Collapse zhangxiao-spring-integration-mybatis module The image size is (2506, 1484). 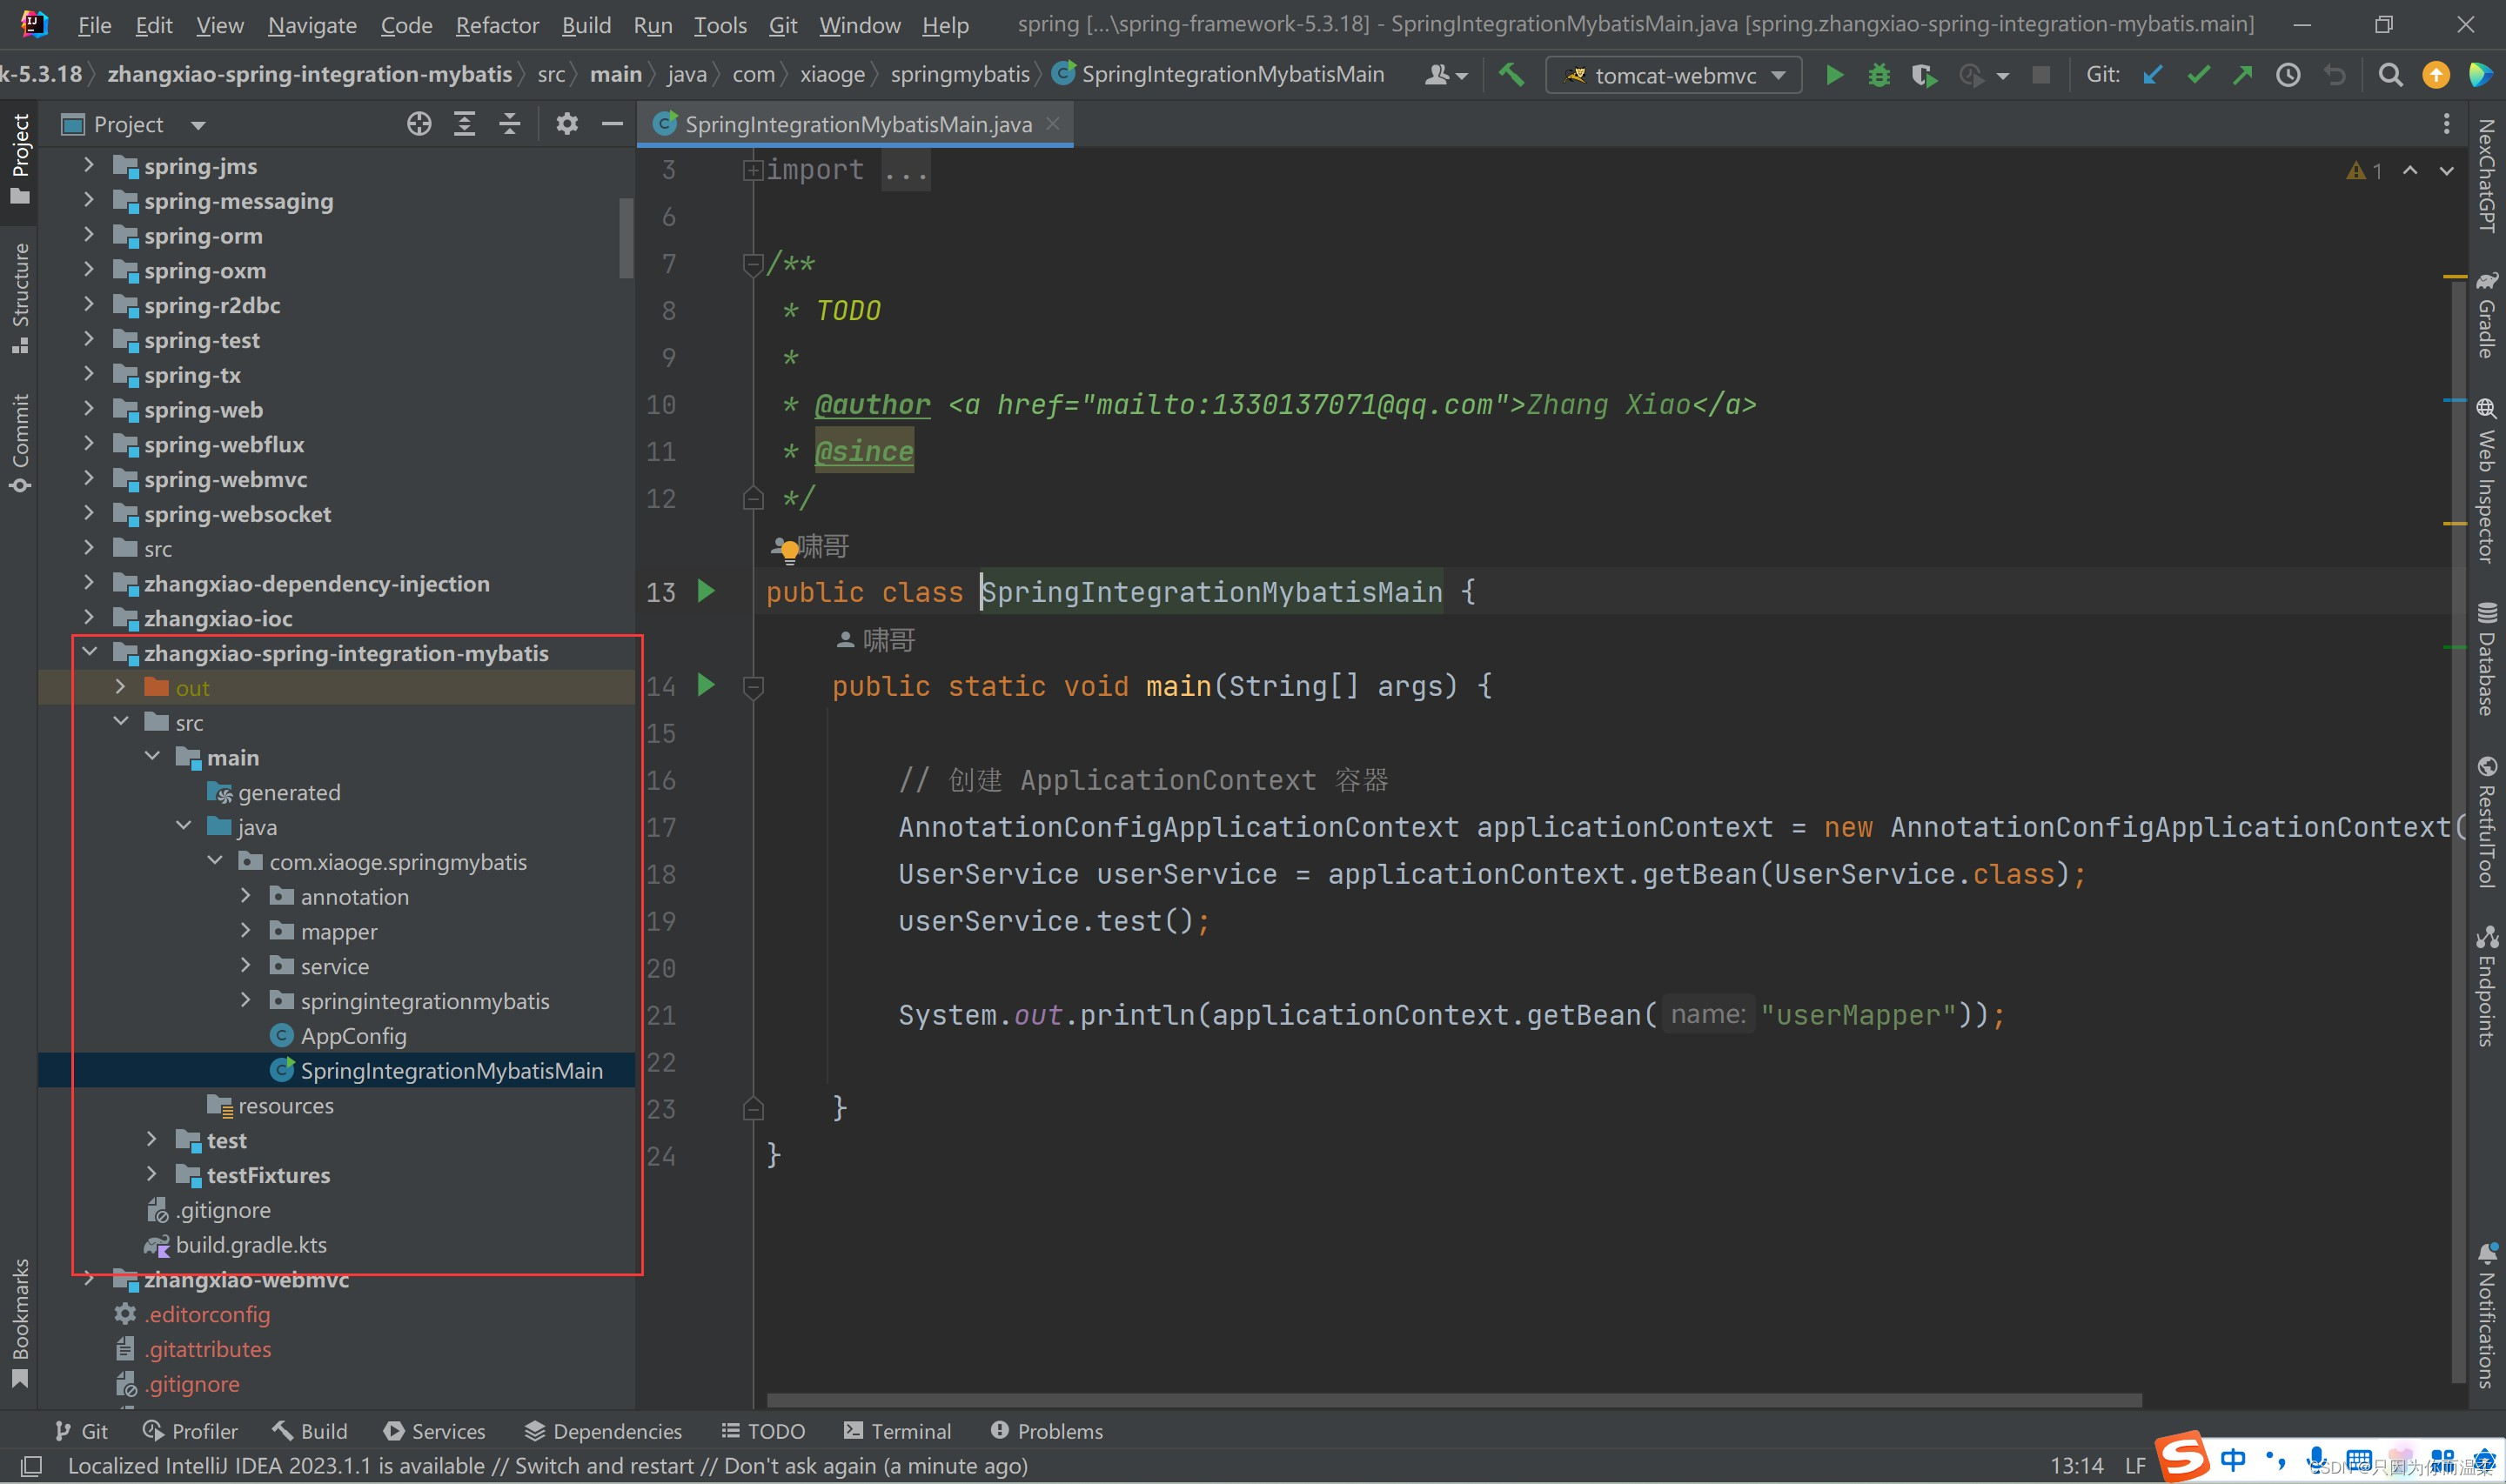click(x=89, y=652)
